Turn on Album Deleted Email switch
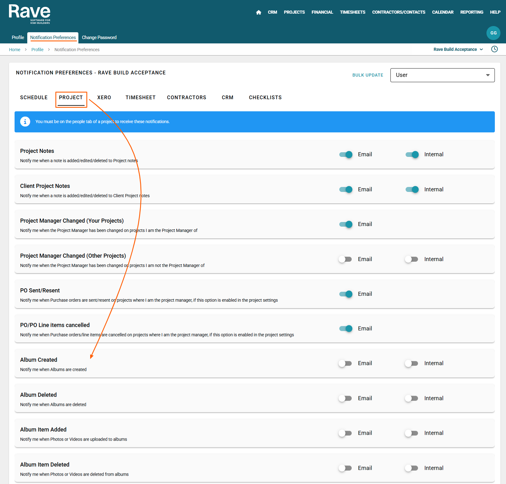Viewport: 506px width, 484px height. pos(345,398)
